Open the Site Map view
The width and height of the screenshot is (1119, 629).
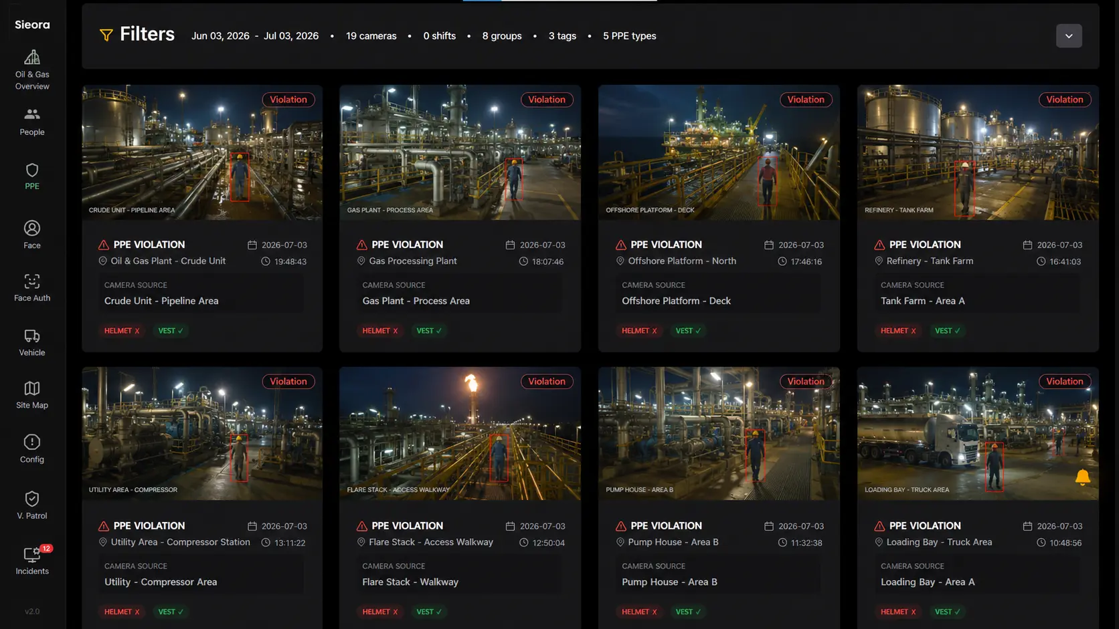coord(32,395)
